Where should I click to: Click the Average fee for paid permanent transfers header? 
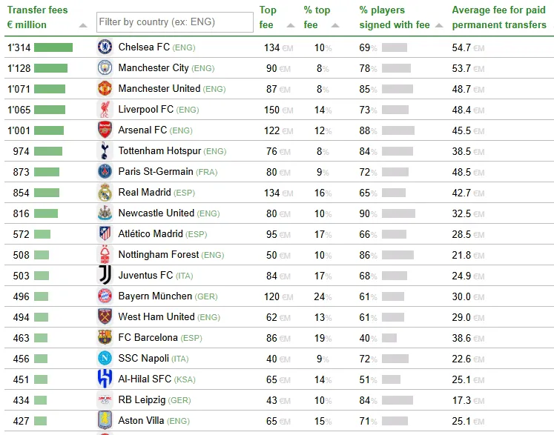click(499, 18)
